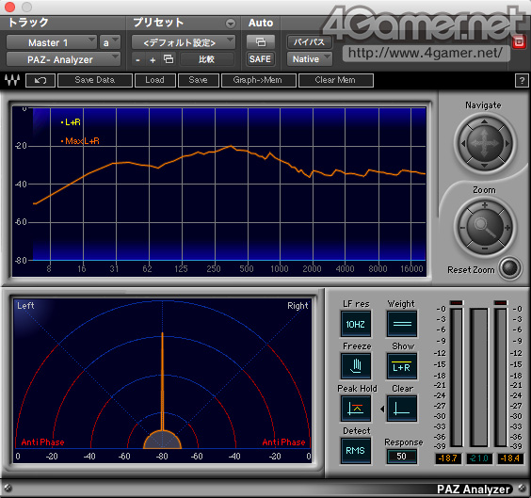
Task: Open the Waves logo menu icon
Action: tap(12, 80)
